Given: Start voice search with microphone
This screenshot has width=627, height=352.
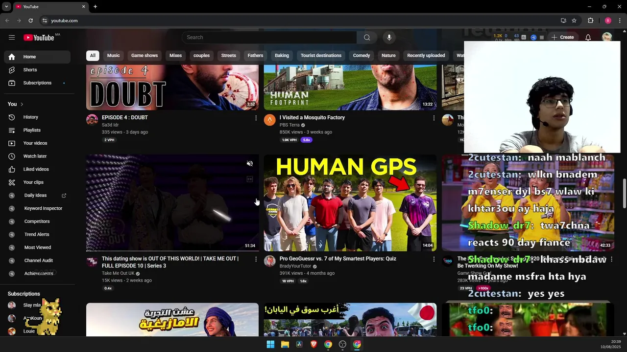Looking at the screenshot, I should click(x=389, y=37).
